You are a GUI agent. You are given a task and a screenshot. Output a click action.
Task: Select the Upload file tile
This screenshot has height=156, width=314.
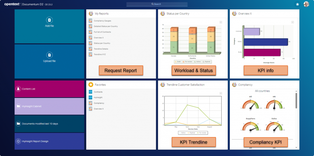point(49,61)
